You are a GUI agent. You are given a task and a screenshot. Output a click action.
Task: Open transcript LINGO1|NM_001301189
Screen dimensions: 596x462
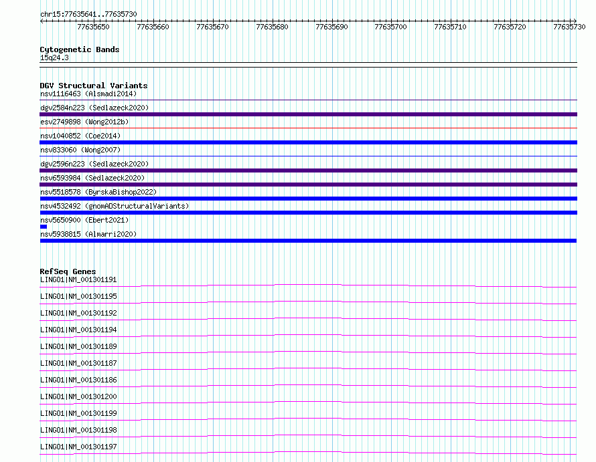(x=78, y=346)
